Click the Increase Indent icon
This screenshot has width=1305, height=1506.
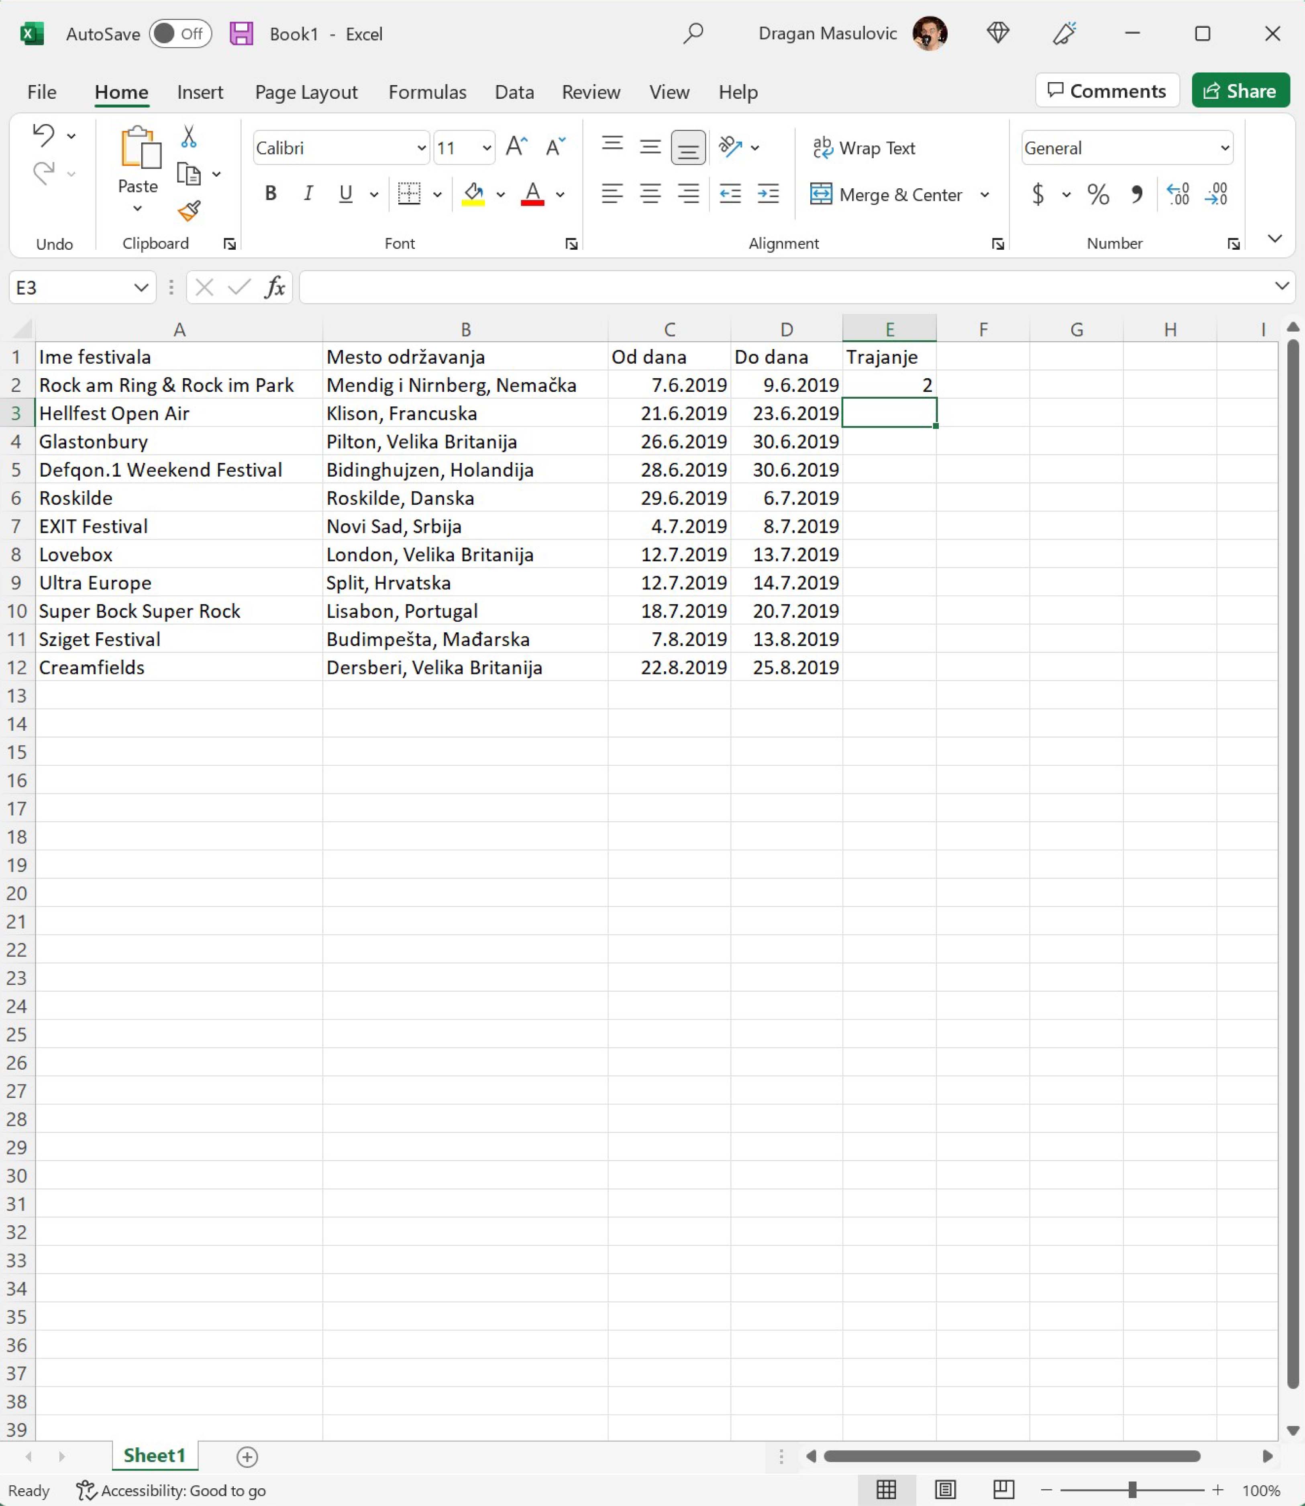click(x=768, y=194)
